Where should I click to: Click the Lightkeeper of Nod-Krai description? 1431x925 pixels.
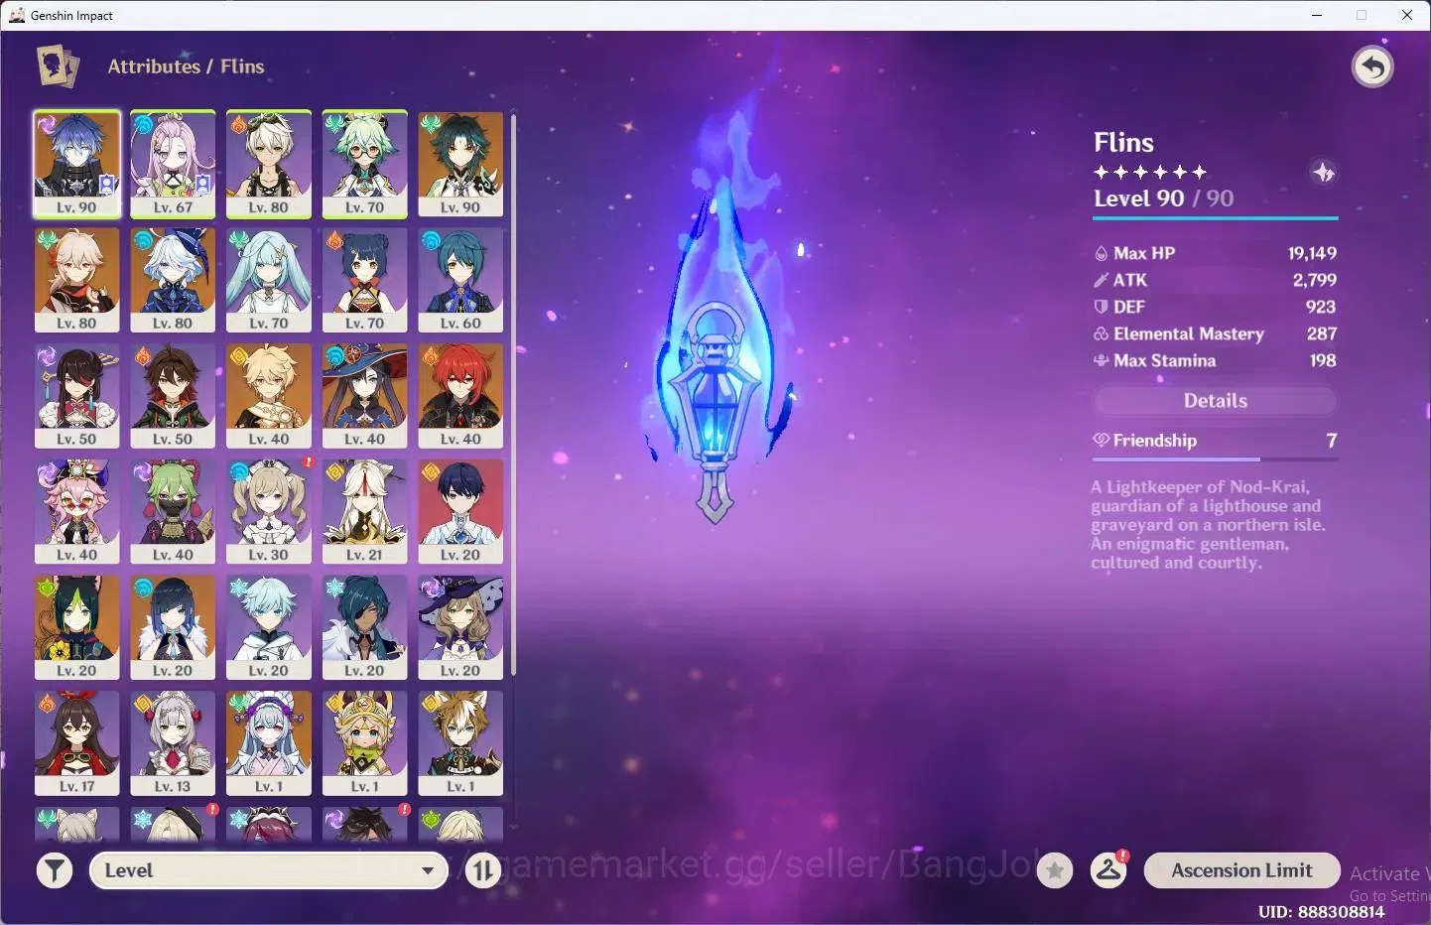pyautogui.click(x=1208, y=525)
